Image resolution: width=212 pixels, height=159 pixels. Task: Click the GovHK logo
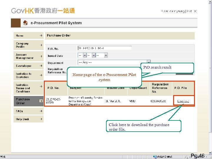pyautogui.click(x=43, y=11)
